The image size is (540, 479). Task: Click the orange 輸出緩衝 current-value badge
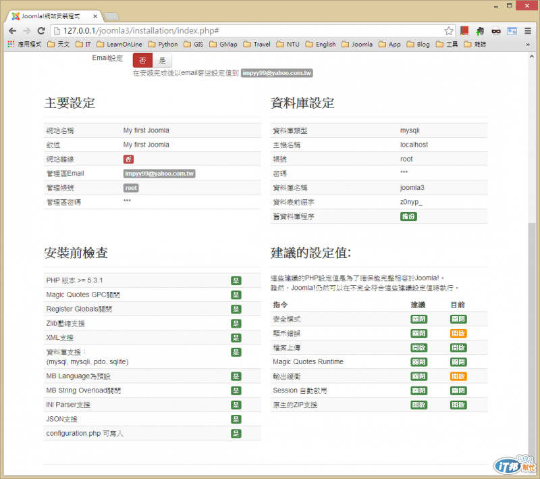[x=458, y=376]
